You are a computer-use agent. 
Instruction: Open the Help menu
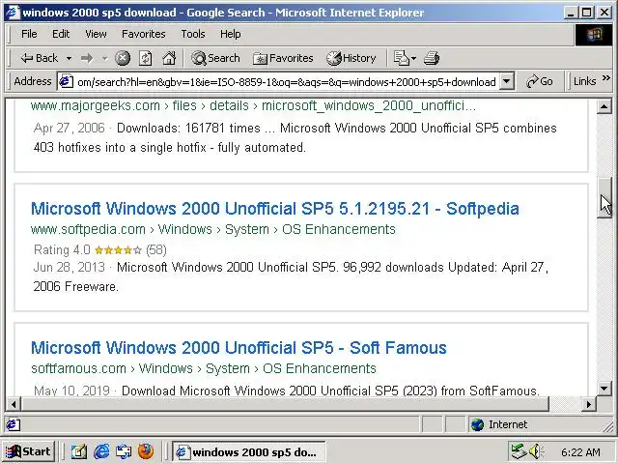coord(230,34)
